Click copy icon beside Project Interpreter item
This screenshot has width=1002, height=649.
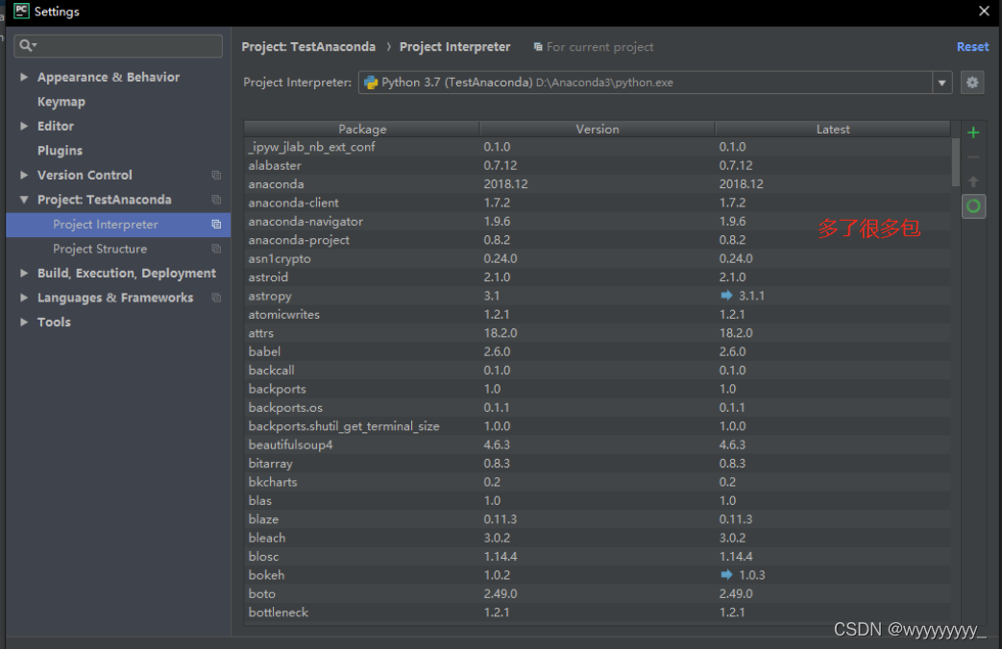pos(216,225)
